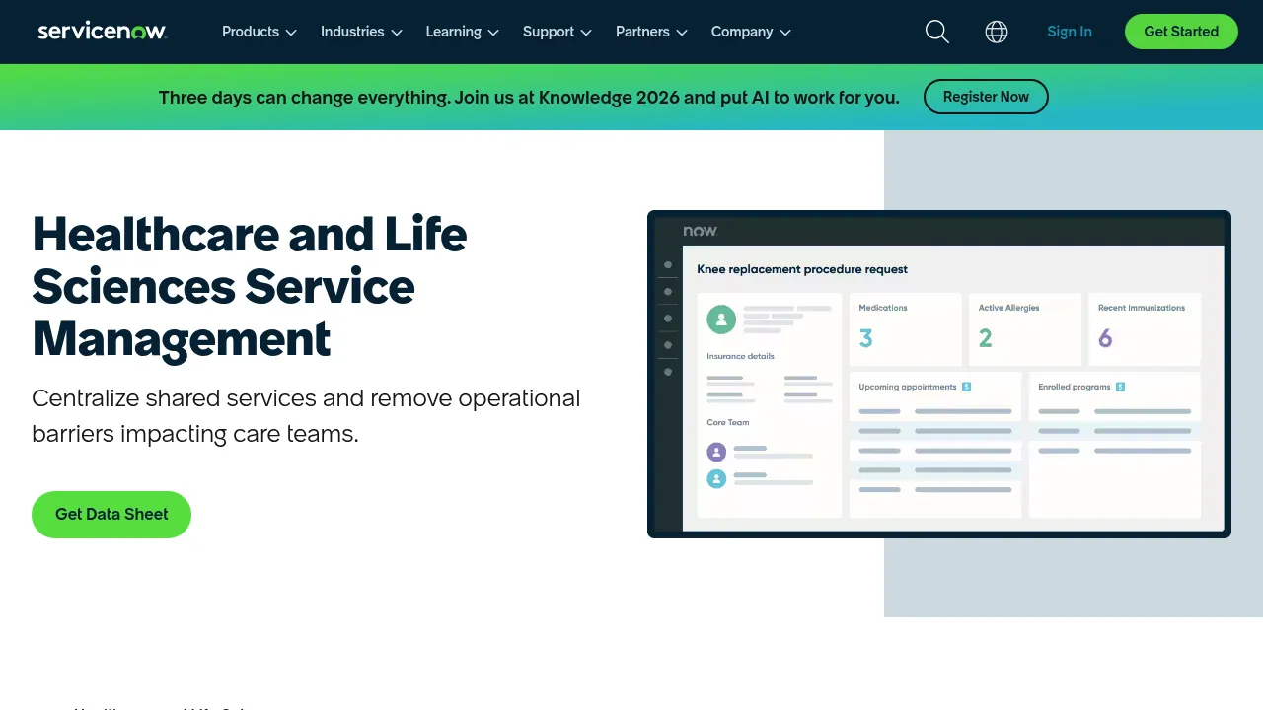Open the Partners menu

tap(651, 32)
